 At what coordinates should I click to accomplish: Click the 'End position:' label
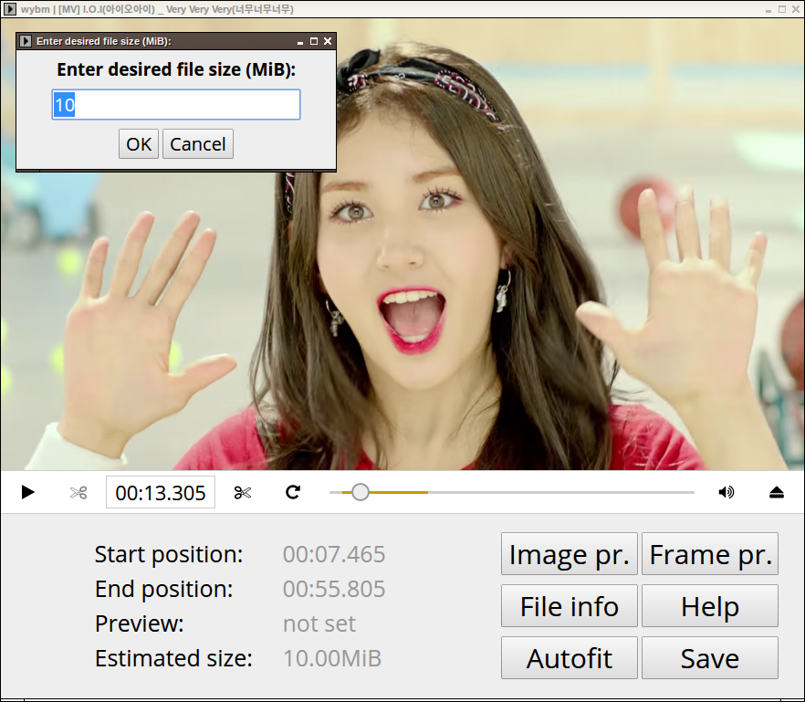[x=163, y=589]
